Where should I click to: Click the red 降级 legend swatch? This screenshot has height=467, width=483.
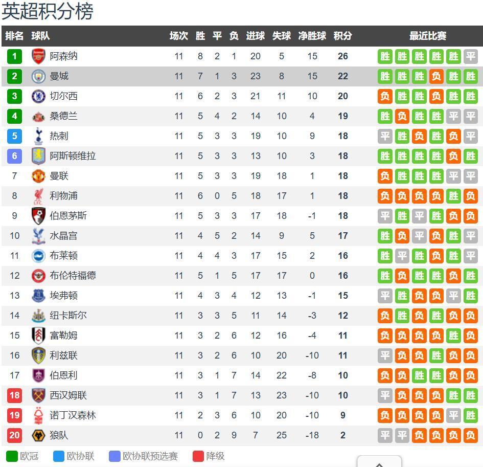pos(198,456)
